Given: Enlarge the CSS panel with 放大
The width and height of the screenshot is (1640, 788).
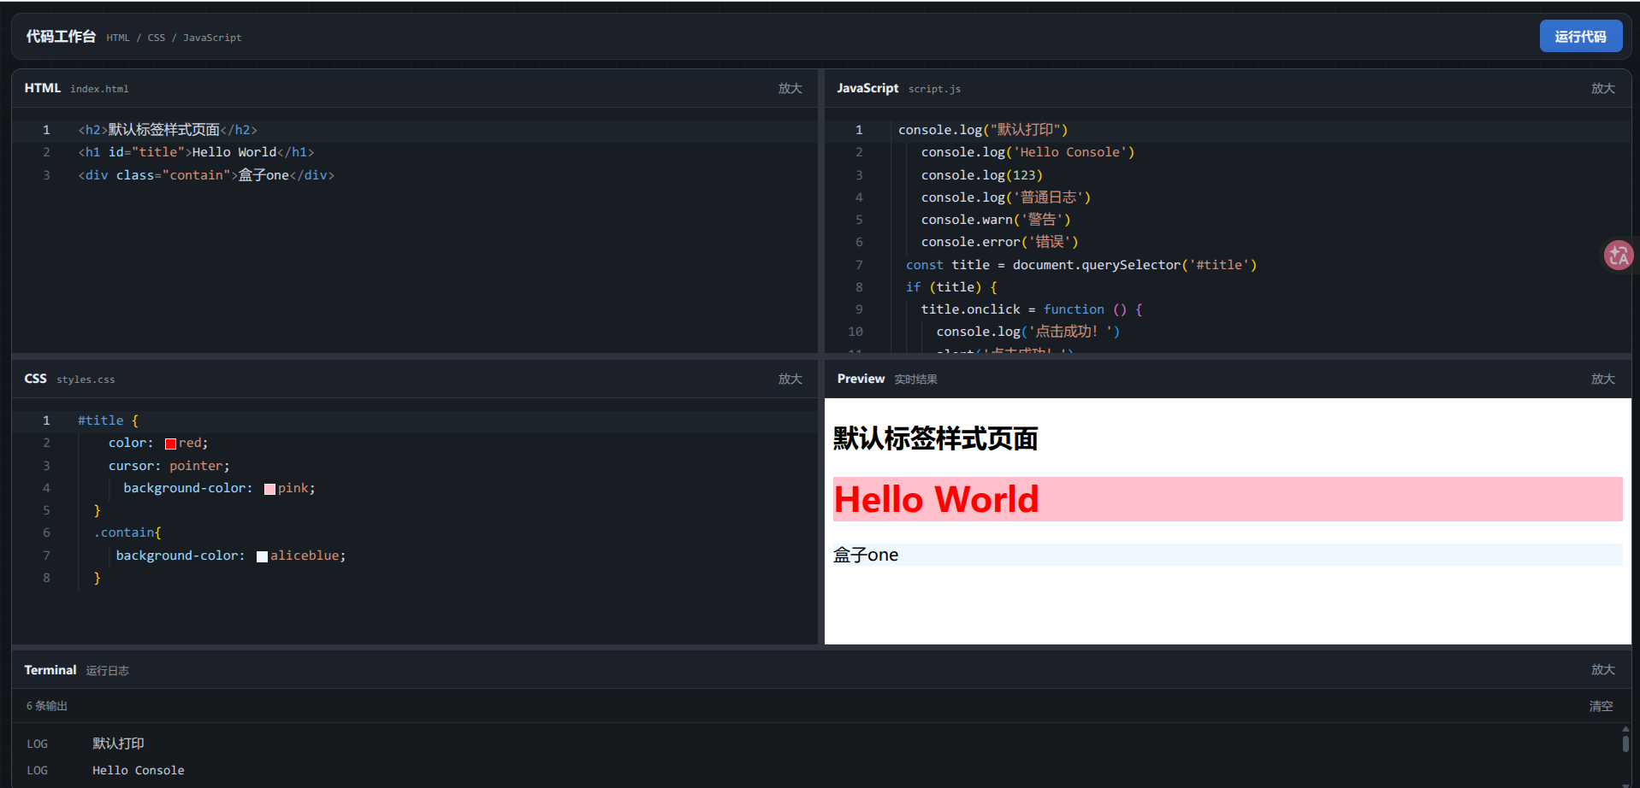Looking at the screenshot, I should coord(790,379).
